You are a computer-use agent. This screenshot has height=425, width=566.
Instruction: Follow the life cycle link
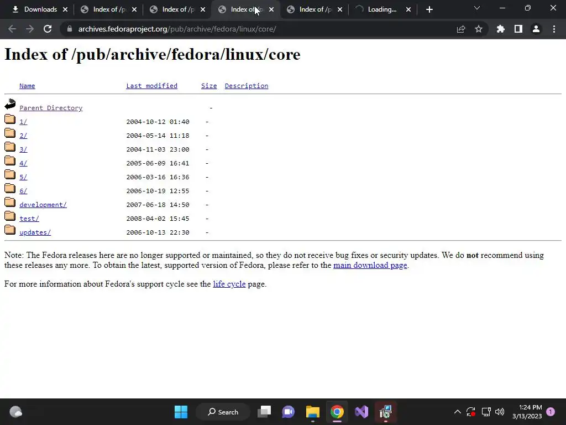point(229,284)
